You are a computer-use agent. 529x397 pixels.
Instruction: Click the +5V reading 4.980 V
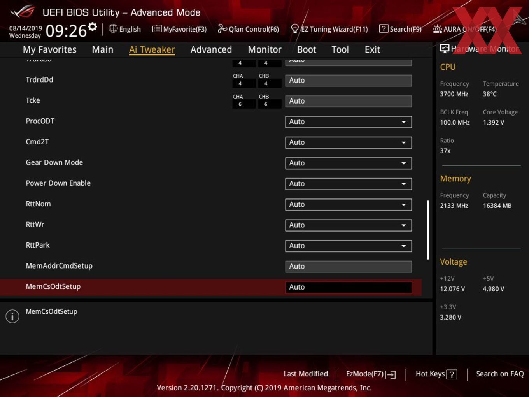(493, 289)
